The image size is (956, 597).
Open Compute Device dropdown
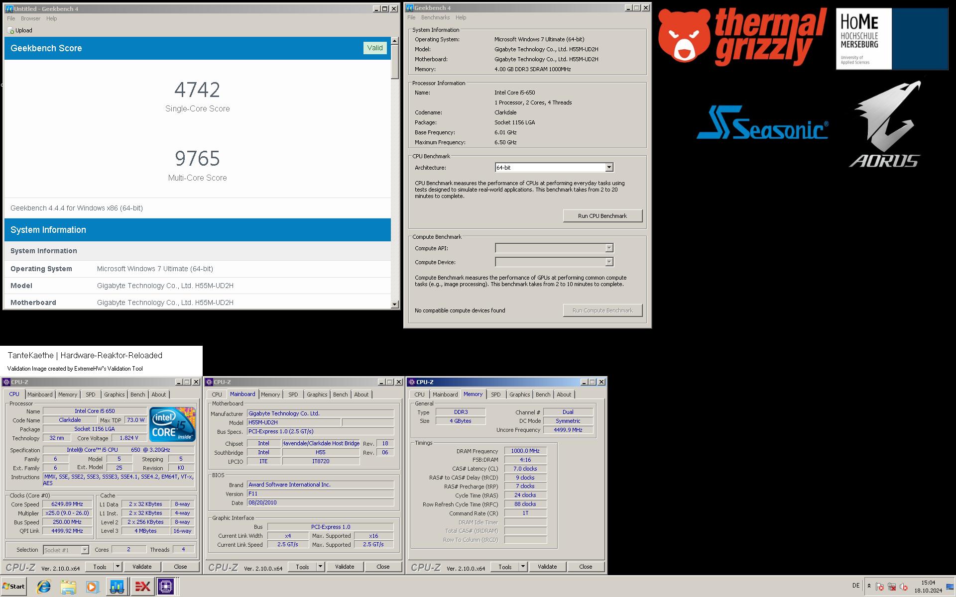(x=609, y=262)
